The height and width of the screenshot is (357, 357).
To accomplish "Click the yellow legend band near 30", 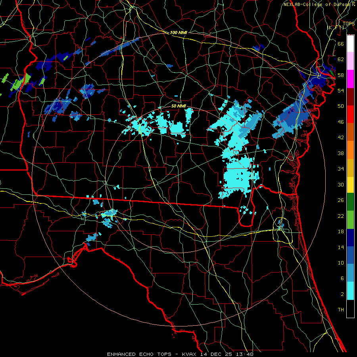I will 350,184.
